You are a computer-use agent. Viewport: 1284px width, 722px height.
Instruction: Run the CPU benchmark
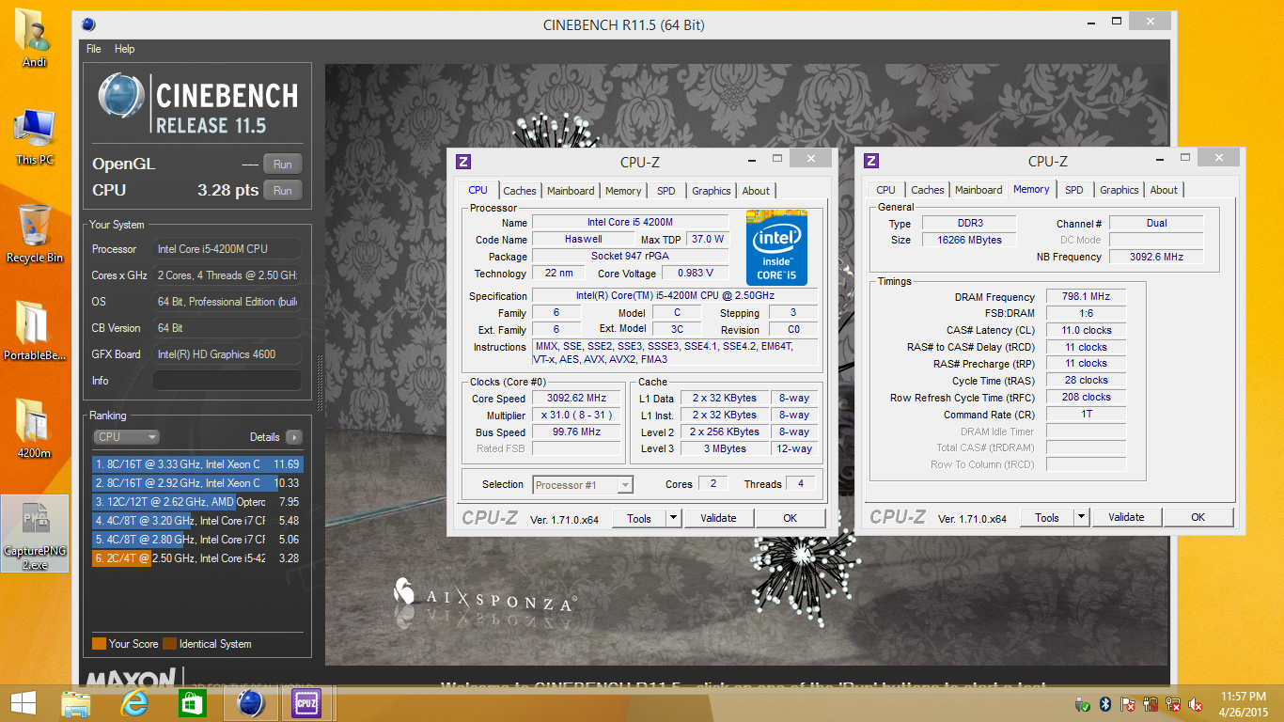282,190
